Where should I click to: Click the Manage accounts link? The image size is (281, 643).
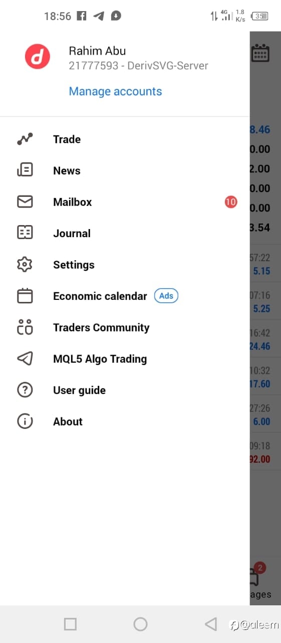pos(115,91)
